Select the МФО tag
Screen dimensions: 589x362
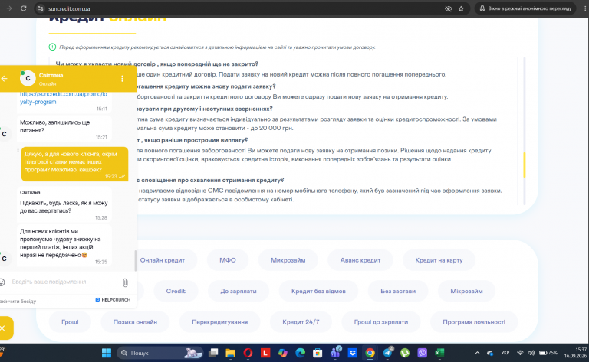click(x=228, y=260)
